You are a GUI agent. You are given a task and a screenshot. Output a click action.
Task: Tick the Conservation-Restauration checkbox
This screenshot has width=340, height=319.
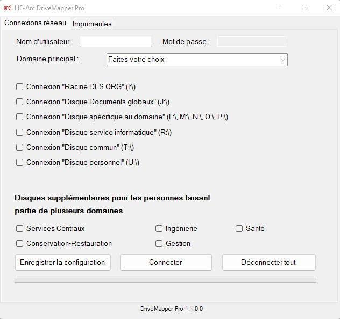pyautogui.click(x=20, y=244)
